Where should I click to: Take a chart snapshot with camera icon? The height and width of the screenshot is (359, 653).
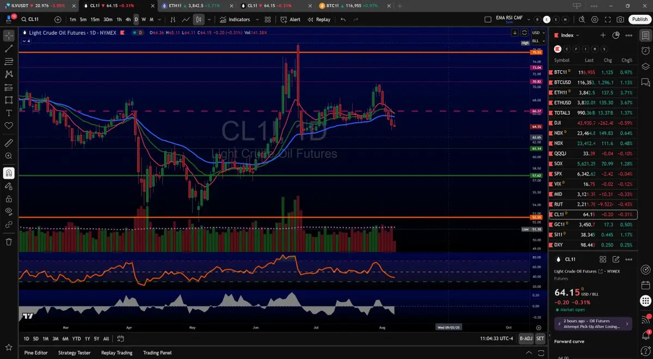620,19
